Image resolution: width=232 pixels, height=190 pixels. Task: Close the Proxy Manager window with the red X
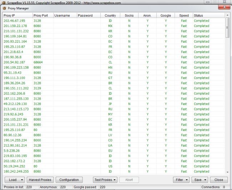tap(224, 7)
